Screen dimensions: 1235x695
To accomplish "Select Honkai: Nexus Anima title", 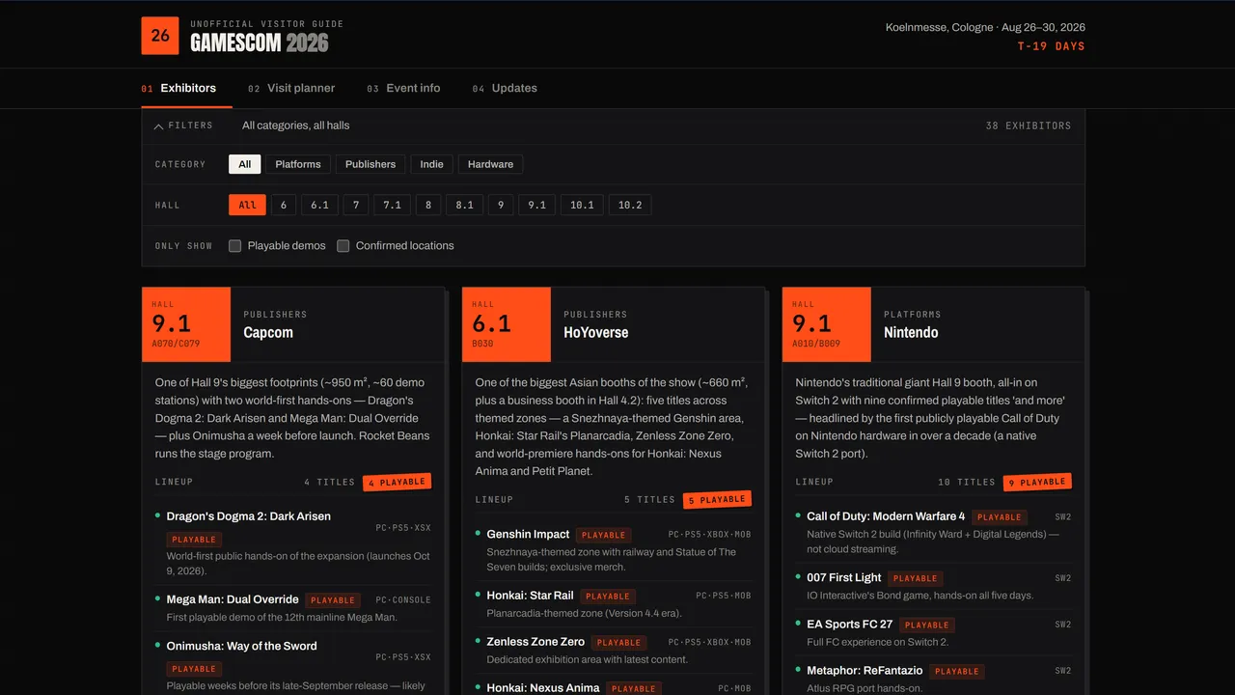I will point(542,688).
